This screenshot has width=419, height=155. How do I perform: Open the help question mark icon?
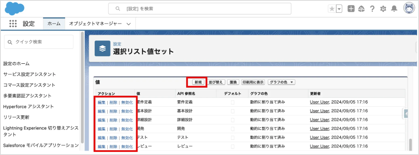point(372,9)
